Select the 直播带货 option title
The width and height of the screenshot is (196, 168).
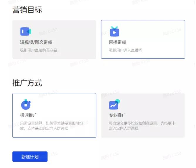coord(117,42)
